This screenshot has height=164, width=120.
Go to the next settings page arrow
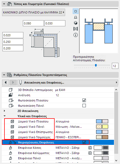click(x=13, y=83)
